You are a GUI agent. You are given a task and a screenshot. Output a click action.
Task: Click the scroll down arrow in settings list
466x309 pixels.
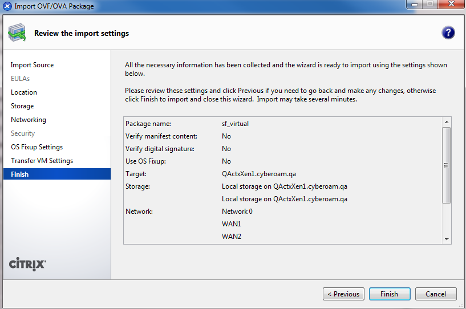pyautogui.click(x=447, y=239)
